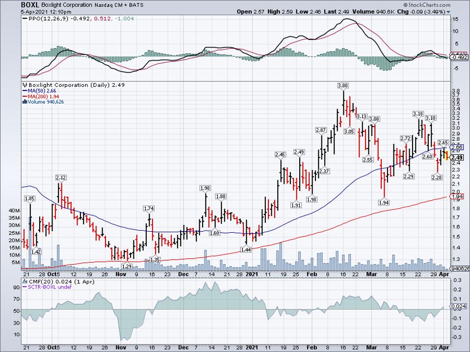Screen dimensions: 470x352
Task: Click the 2.12 high price label
Action: [x=61, y=178]
